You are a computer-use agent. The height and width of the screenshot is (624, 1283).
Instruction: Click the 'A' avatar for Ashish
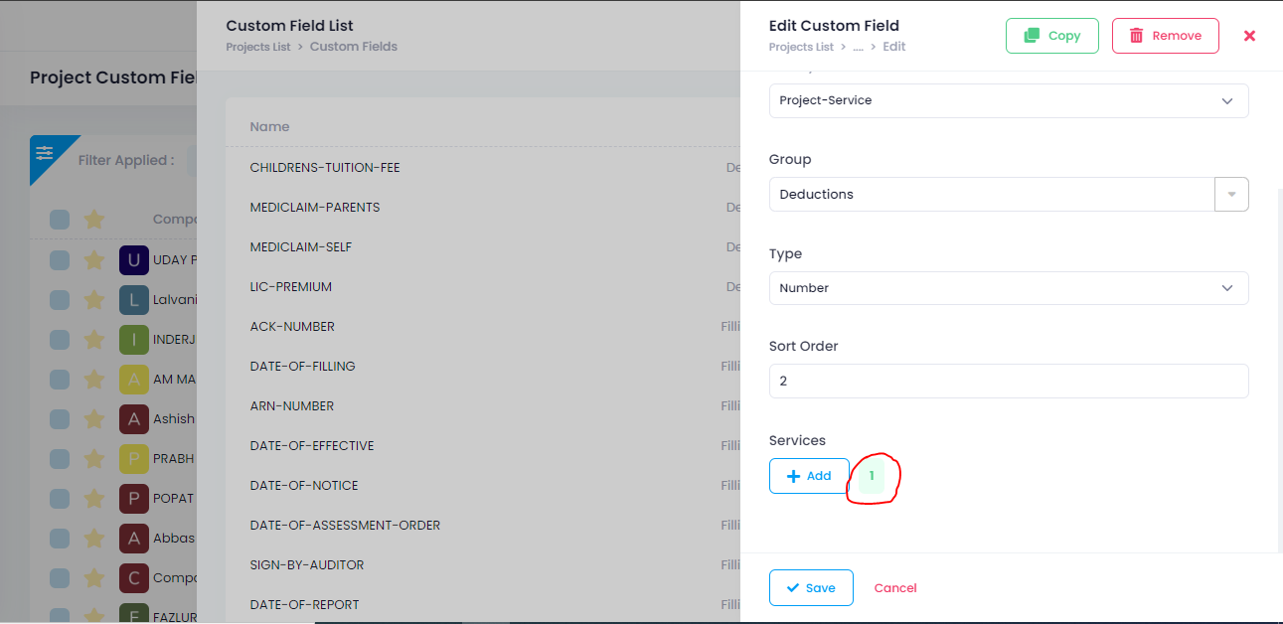134,419
